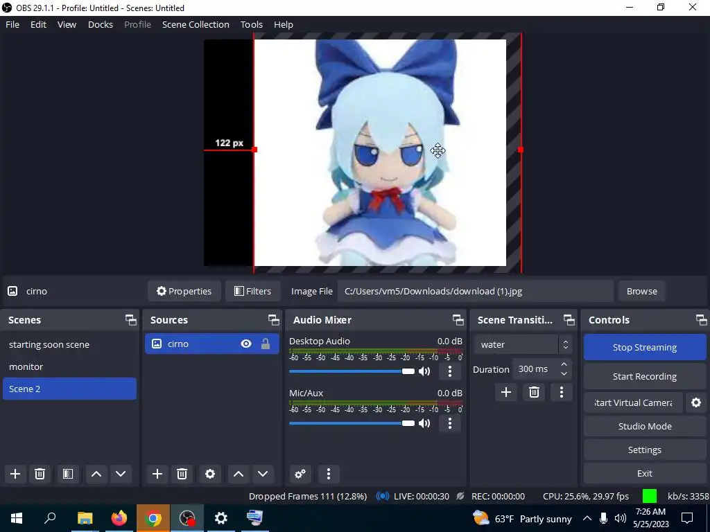Open the Help menu

coord(284,24)
